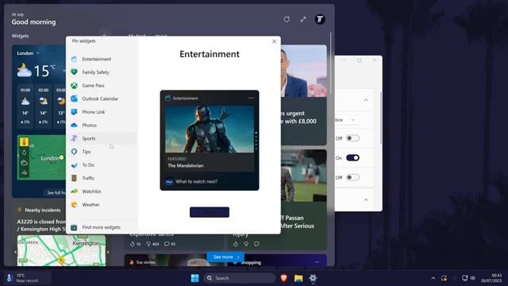
Task: Click the Pin button under Entertainment preview
Action: click(210, 212)
